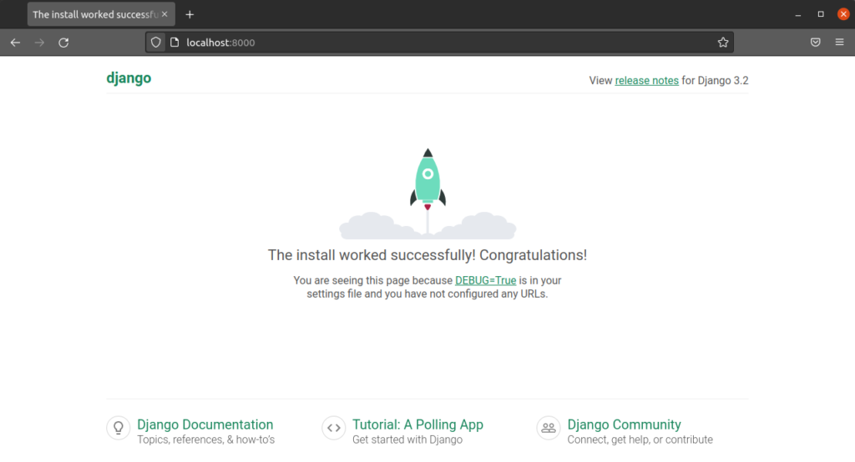Click the people Community icon

549,428
